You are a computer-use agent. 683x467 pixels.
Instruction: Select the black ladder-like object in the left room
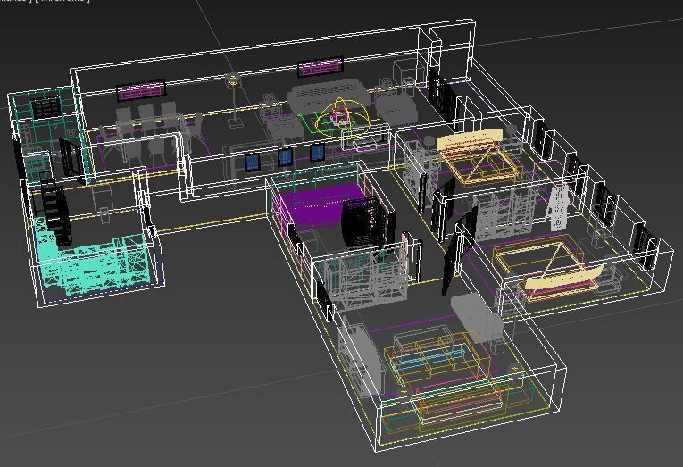(x=56, y=209)
